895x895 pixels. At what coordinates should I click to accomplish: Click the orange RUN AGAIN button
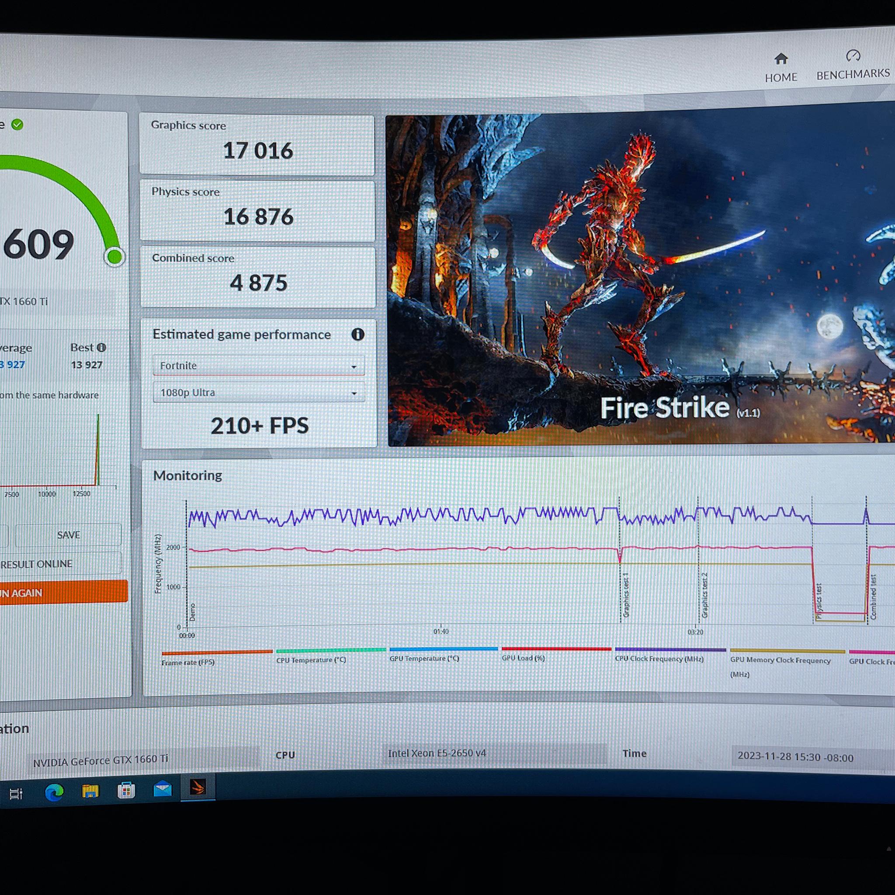pyautogui.click(x=63, y=593)
